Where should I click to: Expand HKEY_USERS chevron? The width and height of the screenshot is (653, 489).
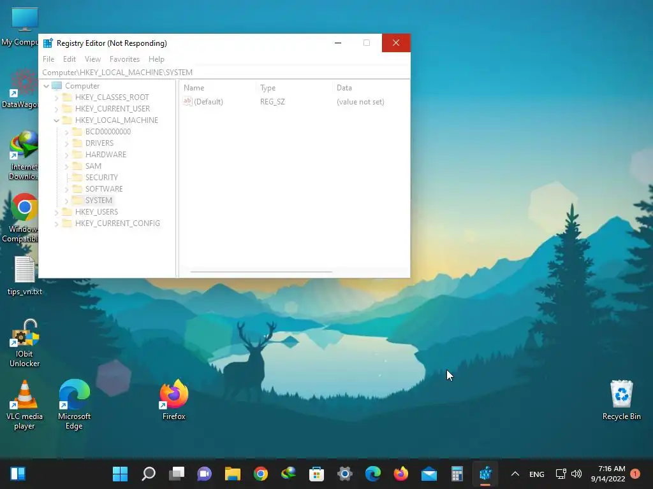[57, 213]
